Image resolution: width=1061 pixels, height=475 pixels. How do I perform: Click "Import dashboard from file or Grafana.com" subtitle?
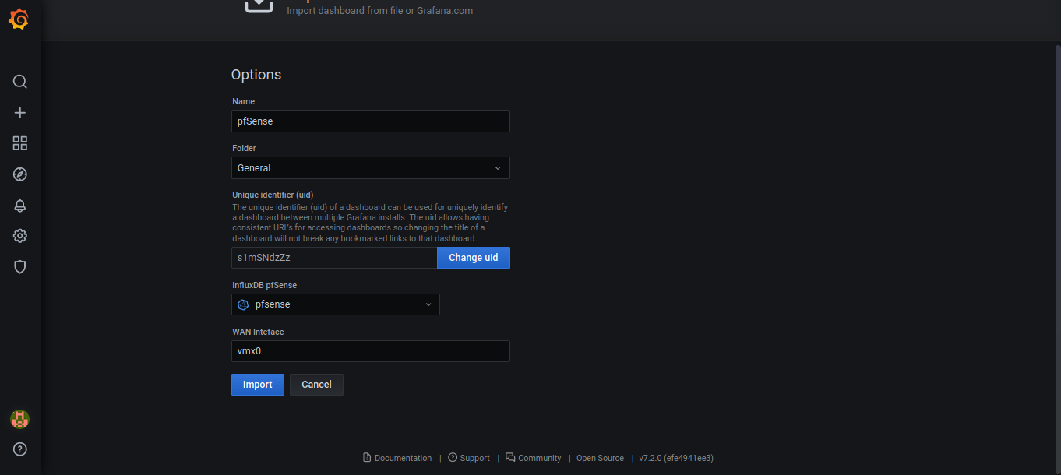coord(379,11)
